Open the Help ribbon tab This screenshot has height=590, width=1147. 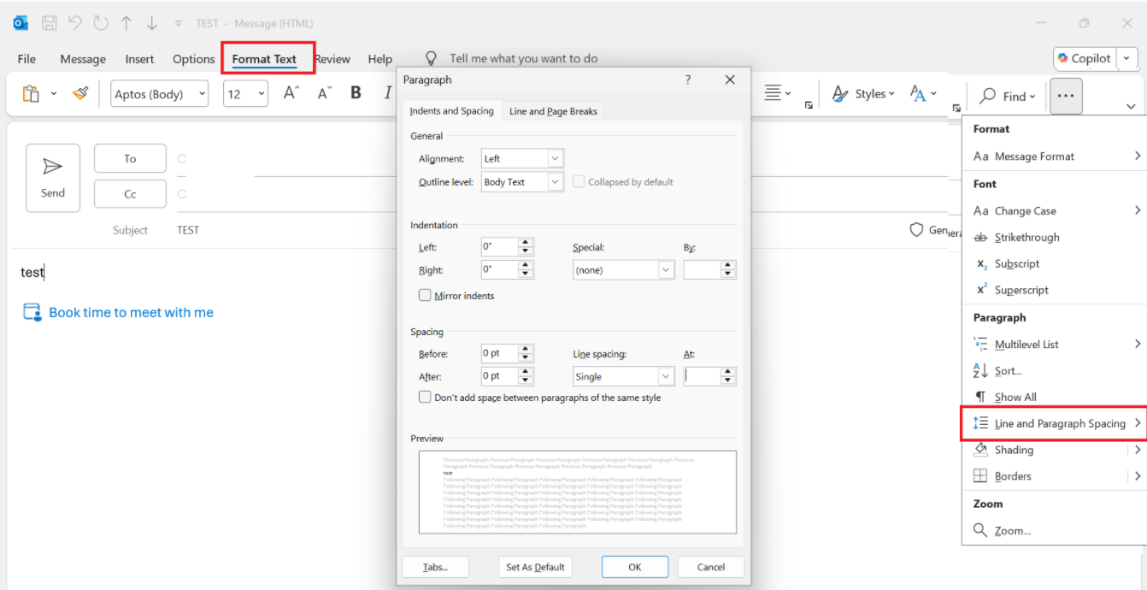click(x=380, y=59)
